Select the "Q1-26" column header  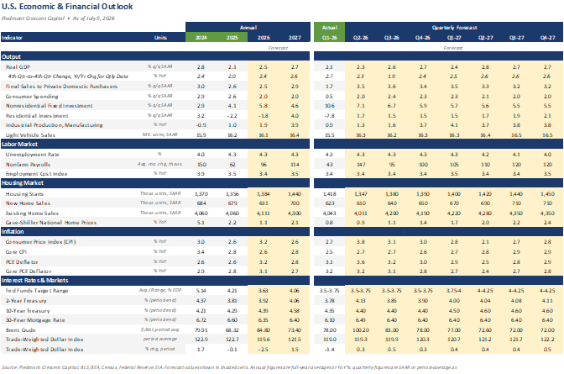click(x=329, y=38)
